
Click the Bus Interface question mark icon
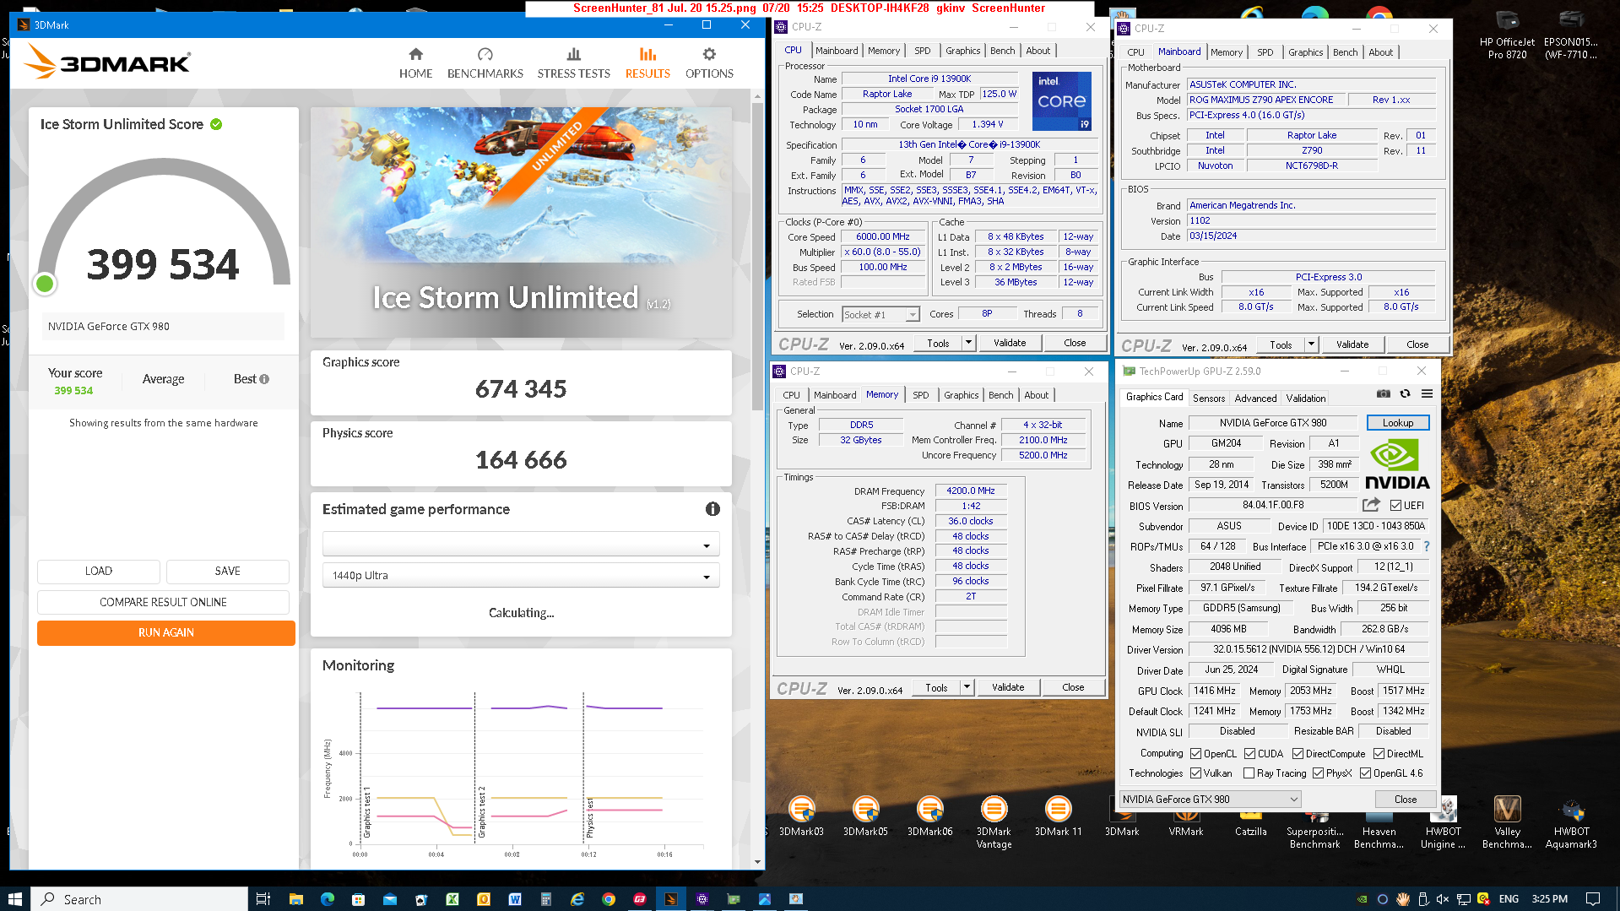pyautogui.click(x=1427, y=546)
